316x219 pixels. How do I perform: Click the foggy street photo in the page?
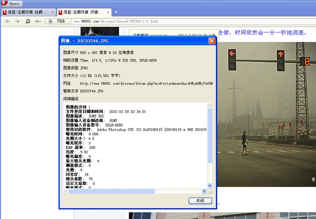coord(266,114)
